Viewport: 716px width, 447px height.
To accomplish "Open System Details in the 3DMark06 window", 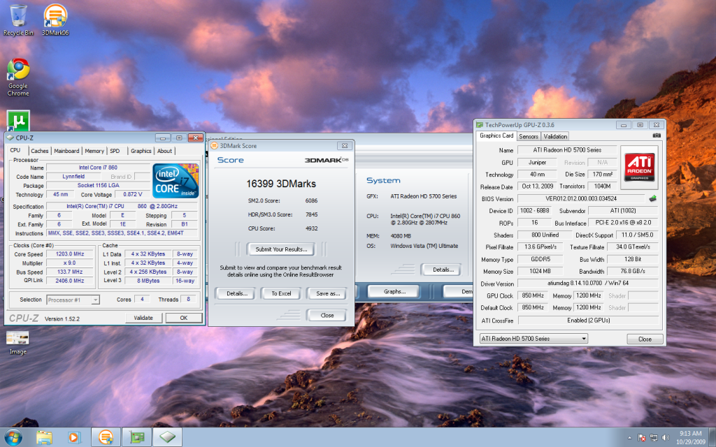I will point(443,270).
